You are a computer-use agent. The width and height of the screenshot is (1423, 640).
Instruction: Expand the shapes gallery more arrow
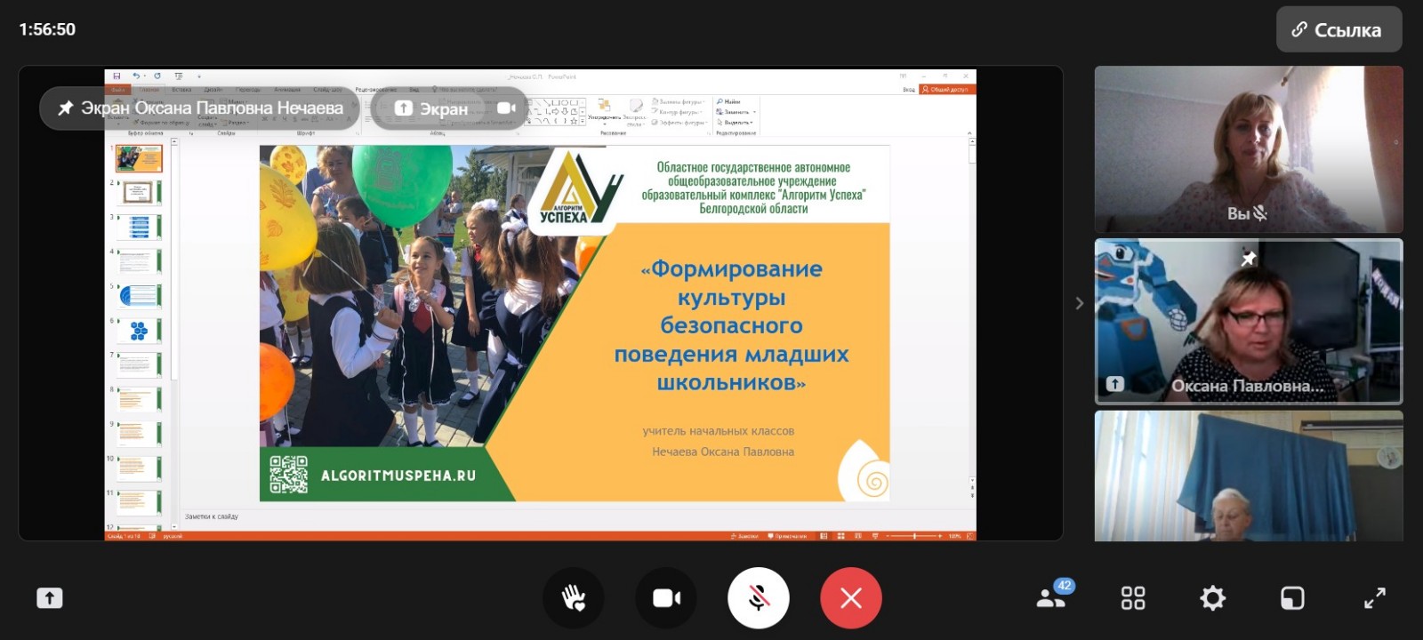[x=583, y=121]
